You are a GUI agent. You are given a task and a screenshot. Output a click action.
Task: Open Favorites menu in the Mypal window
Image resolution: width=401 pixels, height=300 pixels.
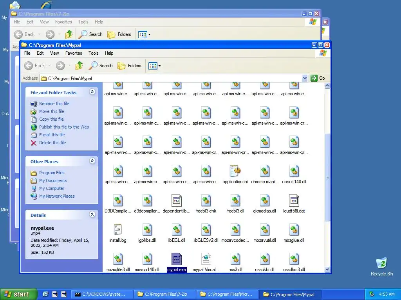coord(74,53)
